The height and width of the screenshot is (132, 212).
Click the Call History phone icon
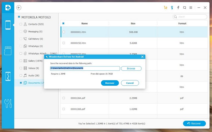coord(25,39)
